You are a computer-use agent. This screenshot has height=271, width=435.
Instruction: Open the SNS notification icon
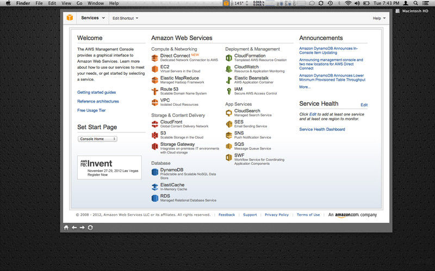point(229,135)
